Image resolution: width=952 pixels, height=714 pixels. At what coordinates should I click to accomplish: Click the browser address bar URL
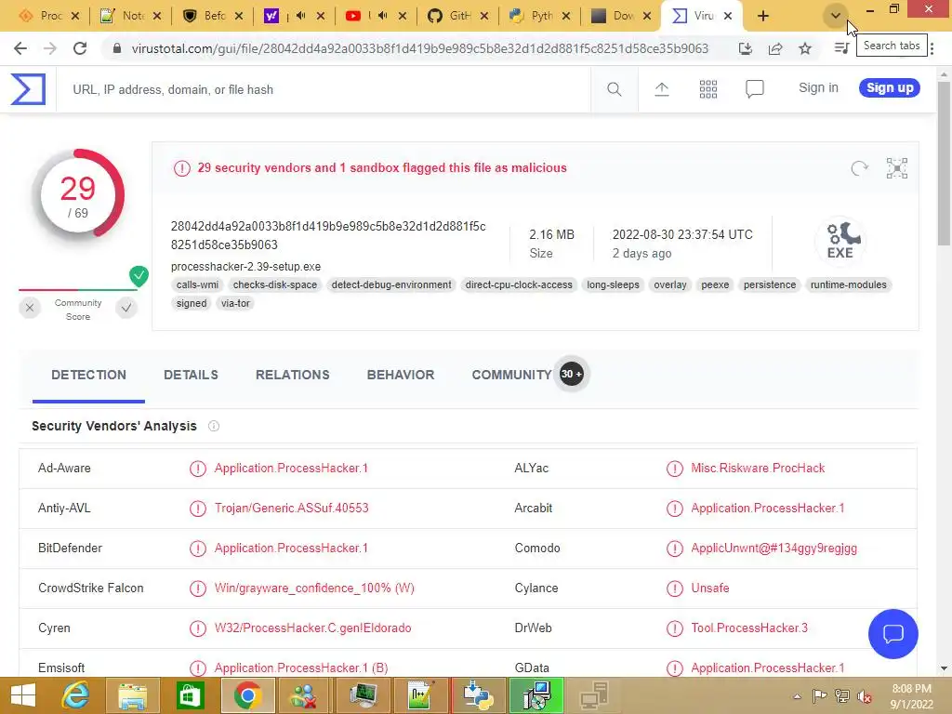pos(420,48)
